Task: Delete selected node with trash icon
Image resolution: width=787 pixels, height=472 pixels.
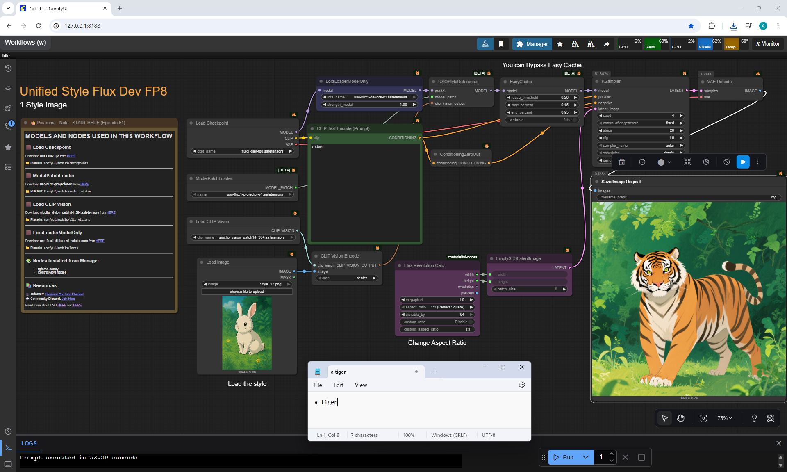Action: (622, 162)
